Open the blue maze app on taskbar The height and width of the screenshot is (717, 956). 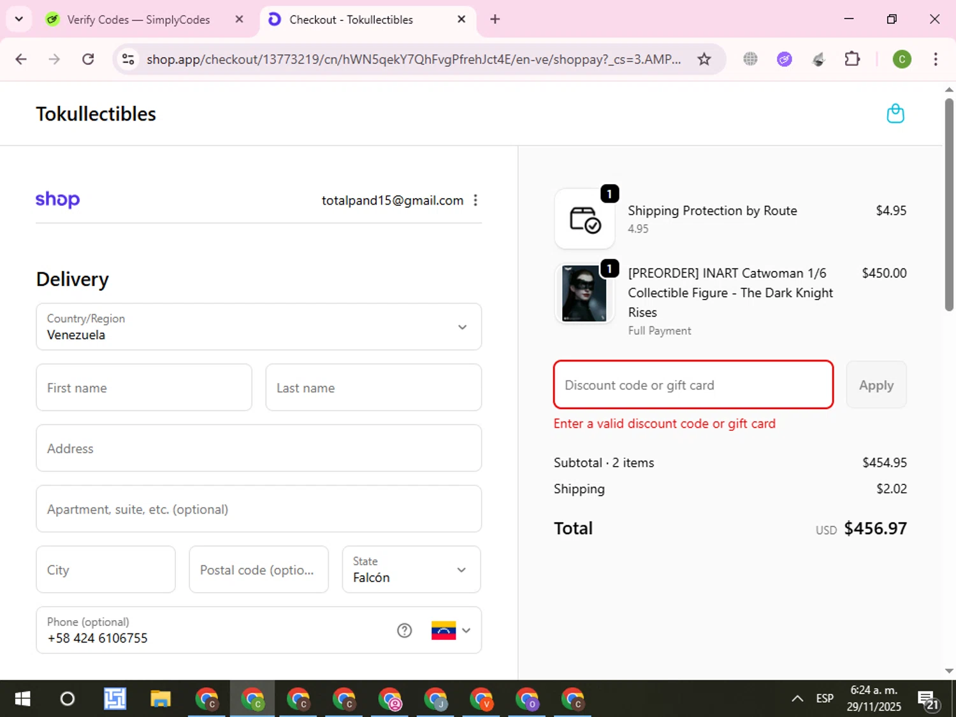(115, 699)
